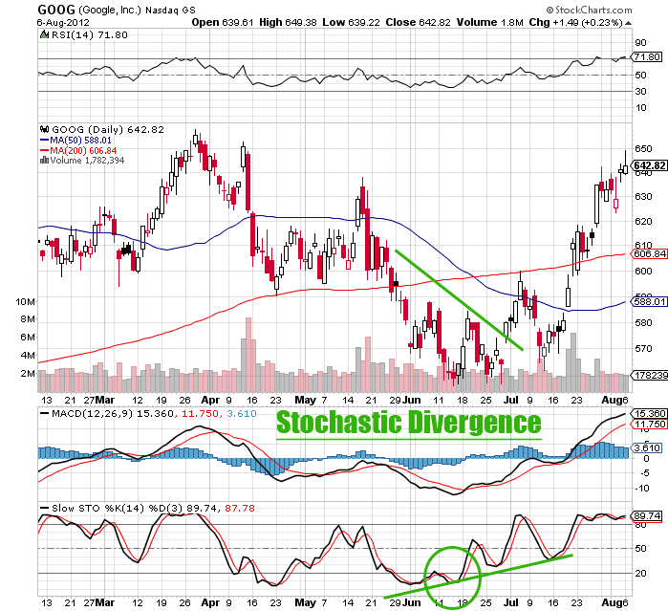668x611 pixels.
Task: Click the 588.01 MA tag on right axis
Action: coord(649,302)
